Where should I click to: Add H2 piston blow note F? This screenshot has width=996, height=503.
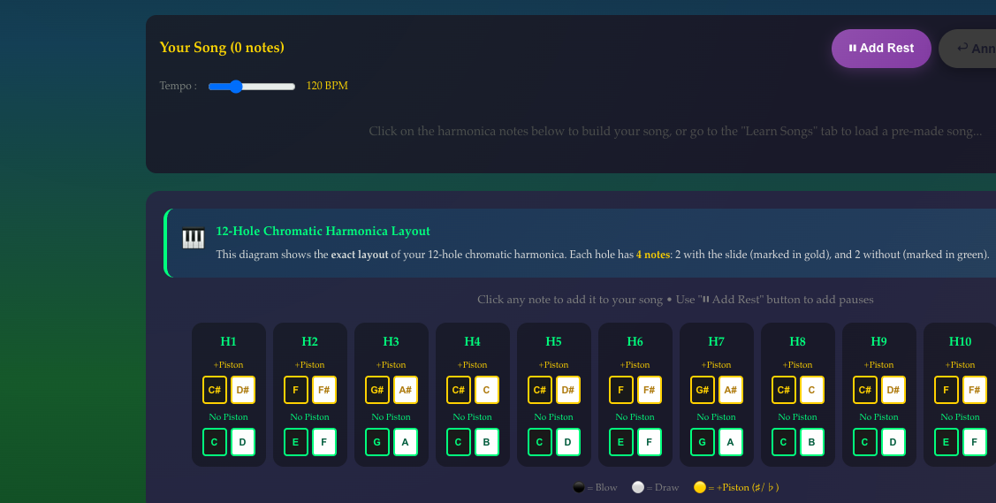click(296, 390)
